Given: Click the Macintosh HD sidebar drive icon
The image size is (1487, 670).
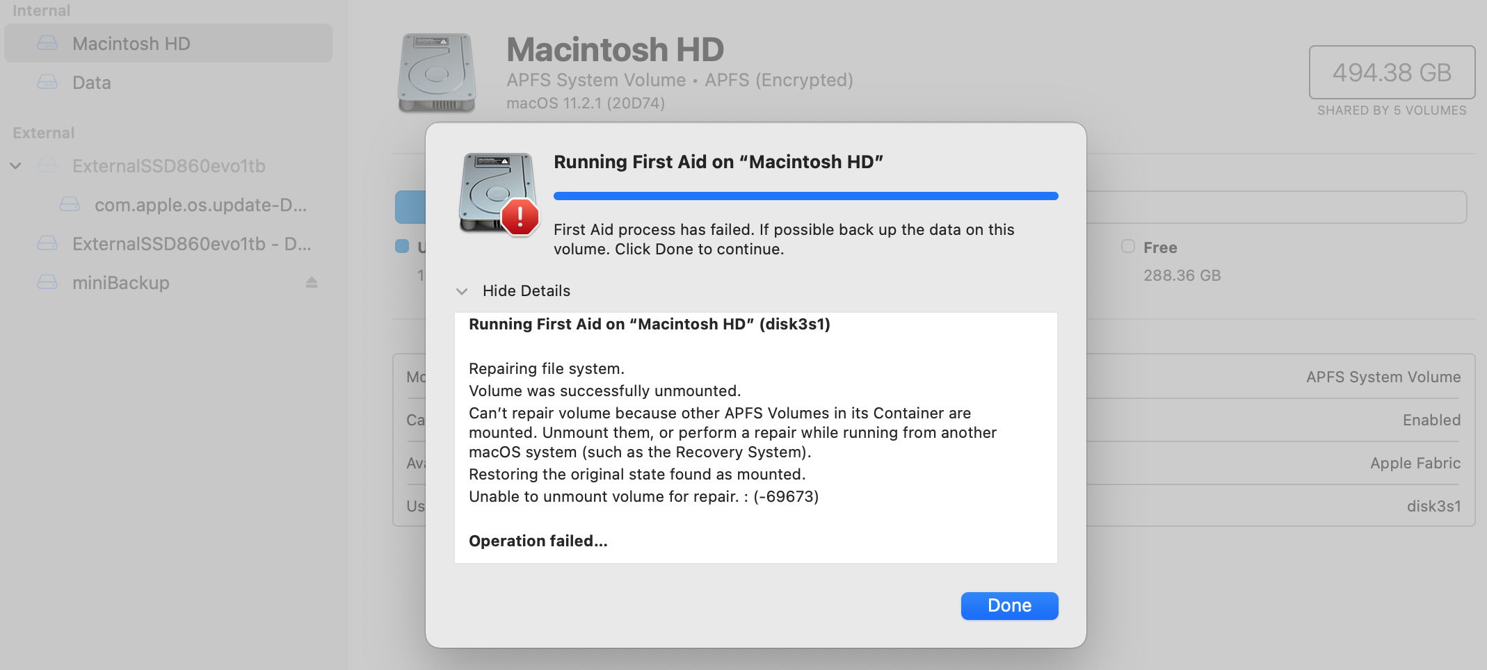Looking at the screenshot, I should [47, 43].
